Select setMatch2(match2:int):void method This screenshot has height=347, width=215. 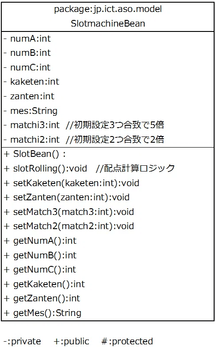tap(69, 226)
